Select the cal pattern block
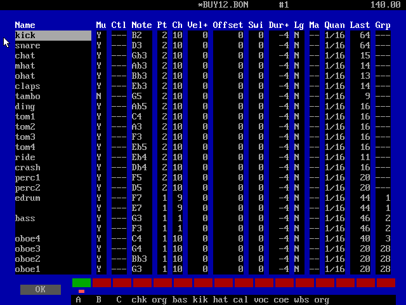The height and width of the screenshot is (305, 406). 244,283
